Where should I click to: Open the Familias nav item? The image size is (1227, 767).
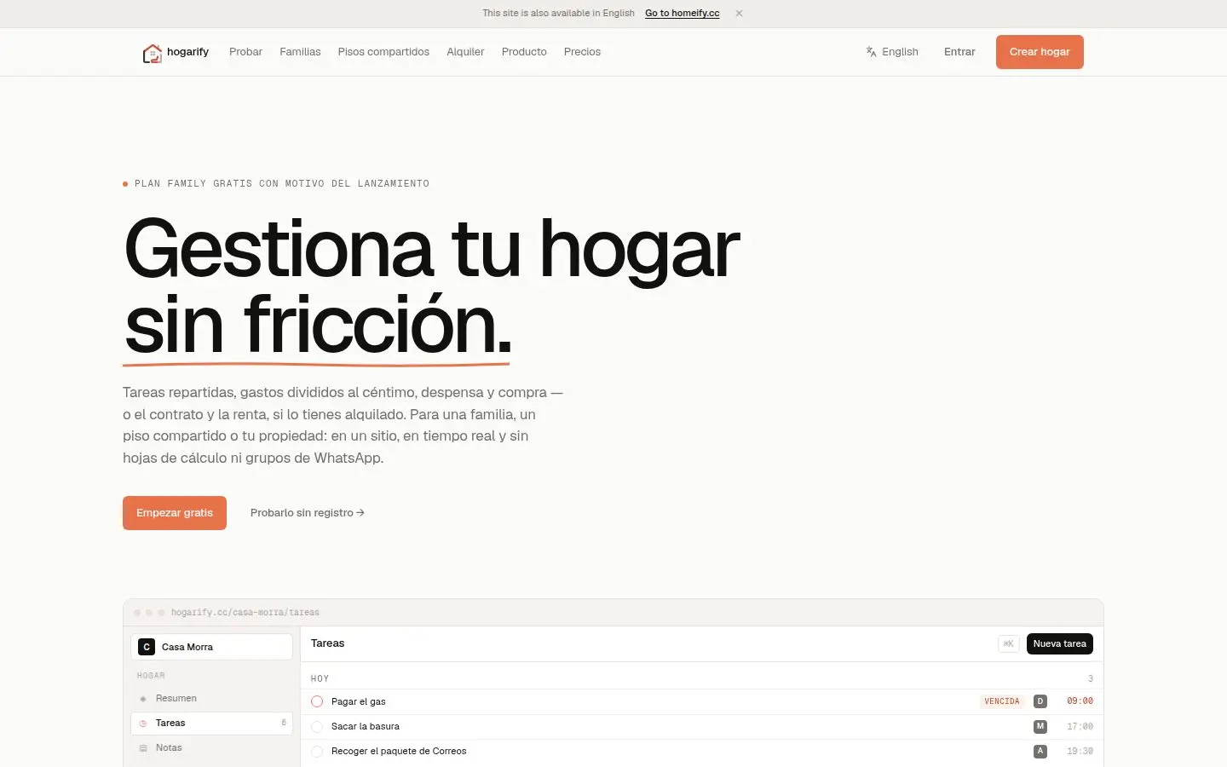coord(300,52)
